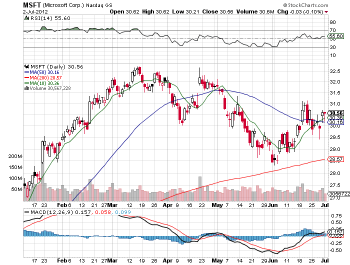Image resolution: width=350 pixels, height=265 pixels.
Task: Click the Volume legend bar icon
Action: pyautogui.click(x=26, y=88)
